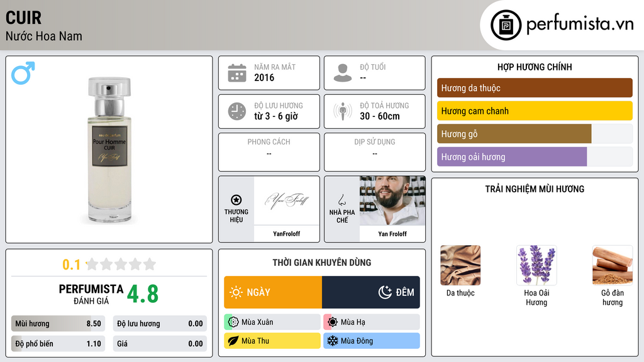
Task: Click the Phong cách card
Action: pyautogui.click(x=269, y=152)
